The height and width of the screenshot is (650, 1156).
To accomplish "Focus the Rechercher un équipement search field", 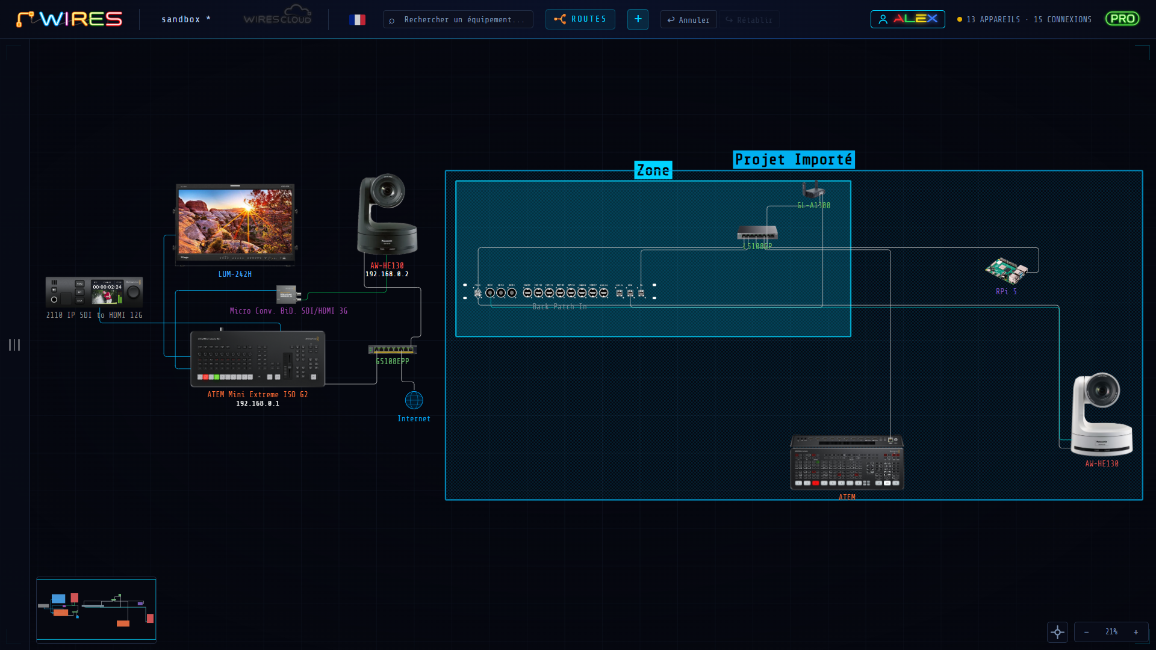I will tap(458, 20).
